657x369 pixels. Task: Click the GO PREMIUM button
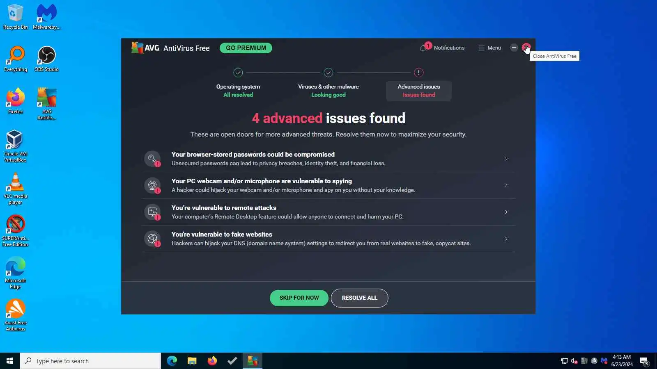246,48
